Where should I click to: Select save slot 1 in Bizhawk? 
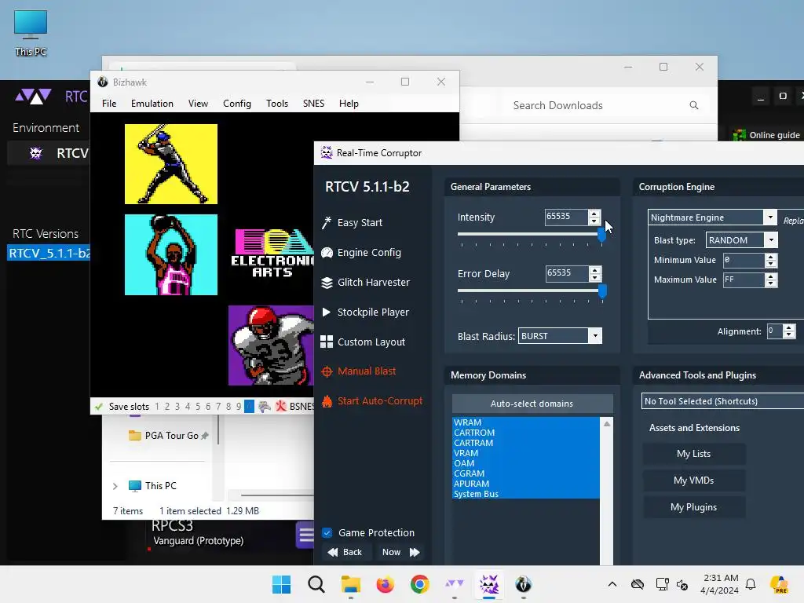pos(157,407)
